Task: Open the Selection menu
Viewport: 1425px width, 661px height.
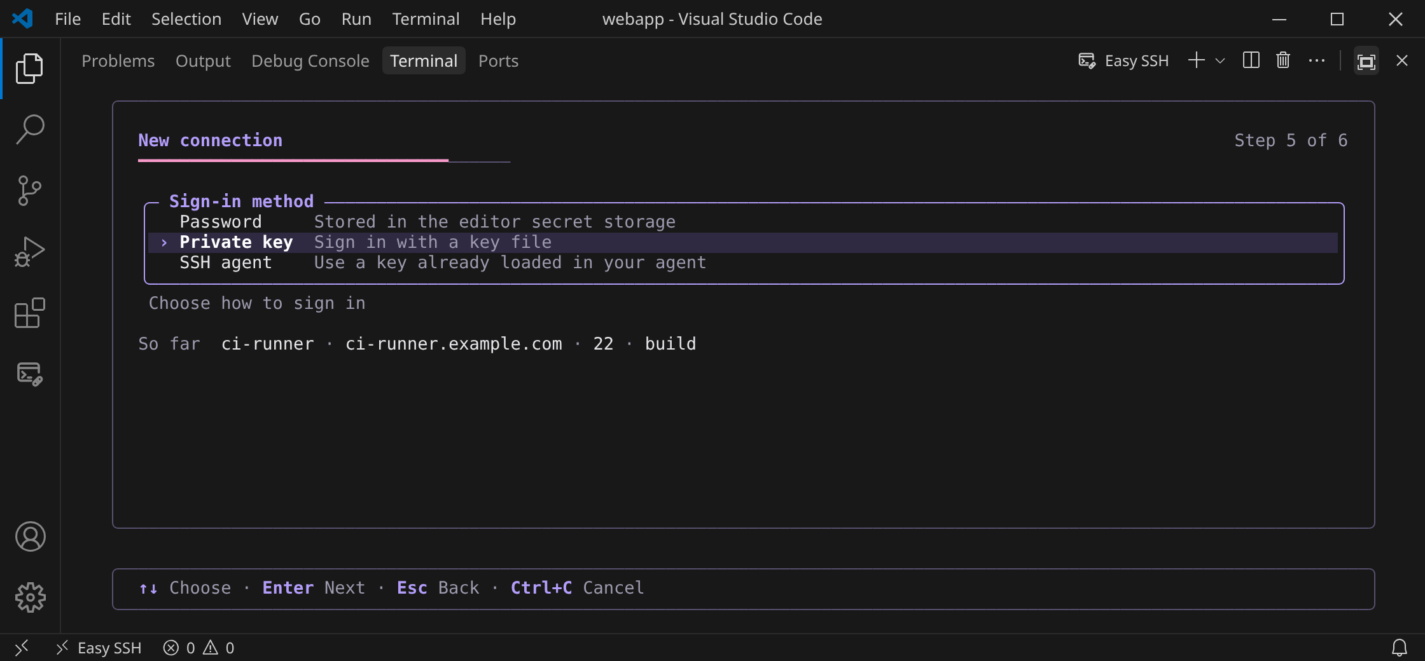Action: pos(186,19)
